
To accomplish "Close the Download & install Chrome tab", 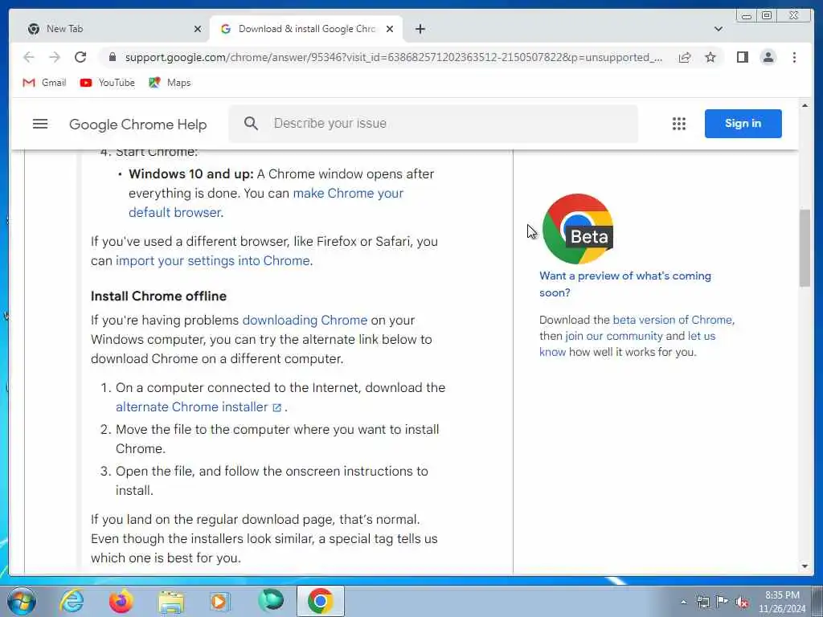I will tap(390, 29).
